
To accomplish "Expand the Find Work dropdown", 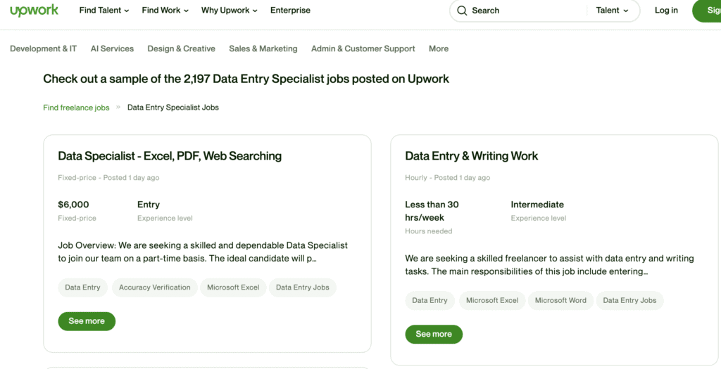I will 165,11.
